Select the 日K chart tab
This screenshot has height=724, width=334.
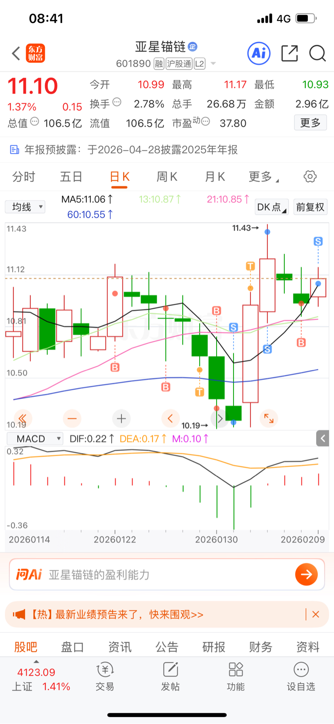119,177
